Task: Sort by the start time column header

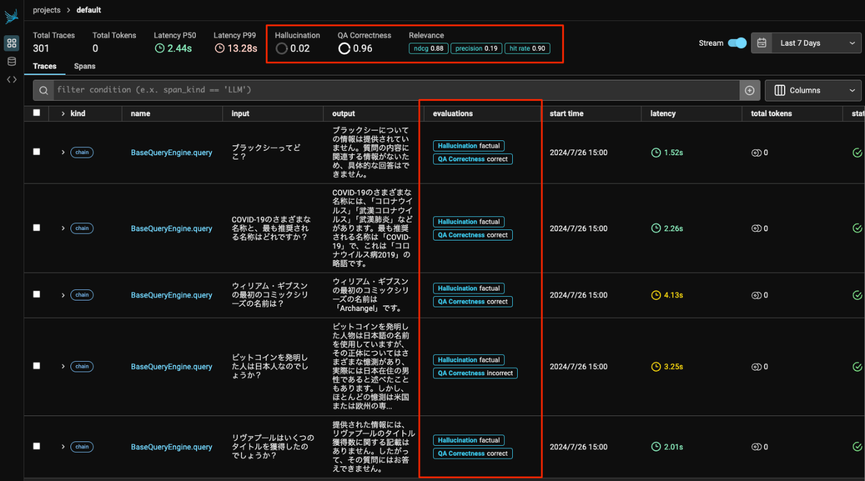Action: pyautogui.click(x=567, y=114)
